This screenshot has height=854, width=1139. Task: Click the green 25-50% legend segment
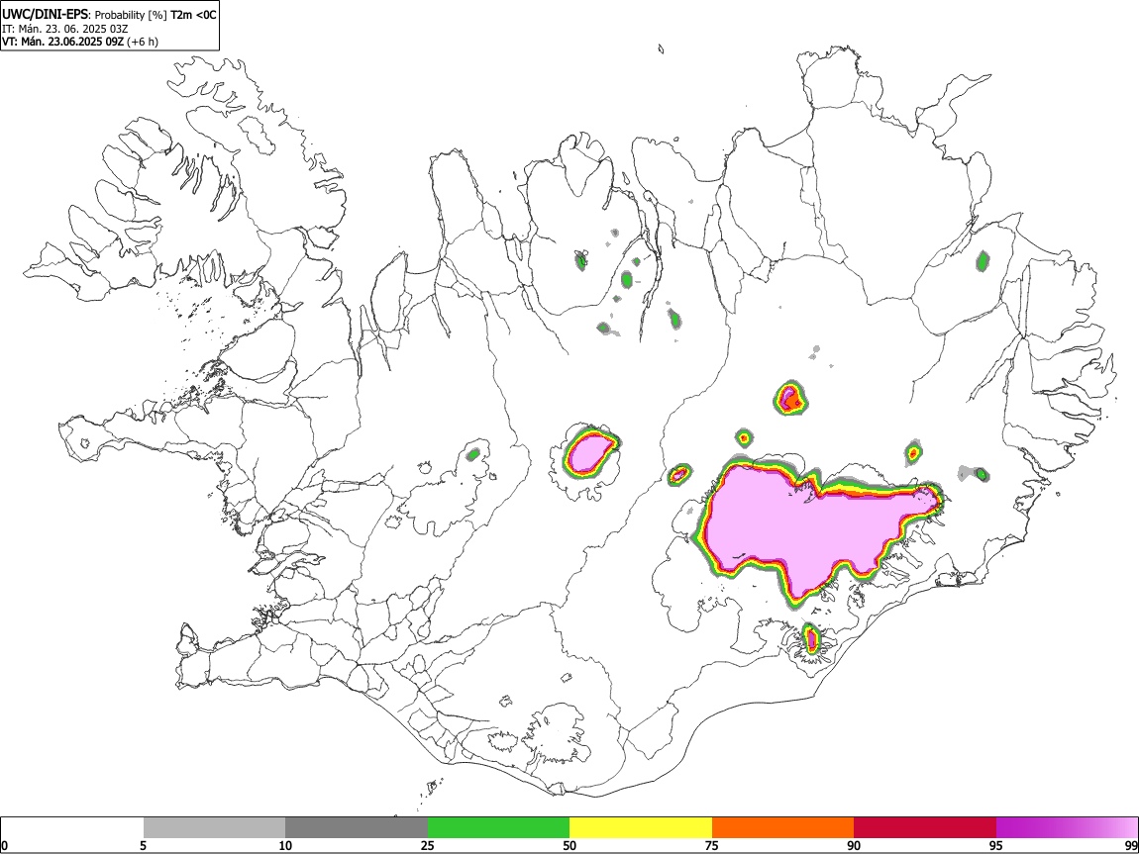pyautogui.click(x=498, y=828)
